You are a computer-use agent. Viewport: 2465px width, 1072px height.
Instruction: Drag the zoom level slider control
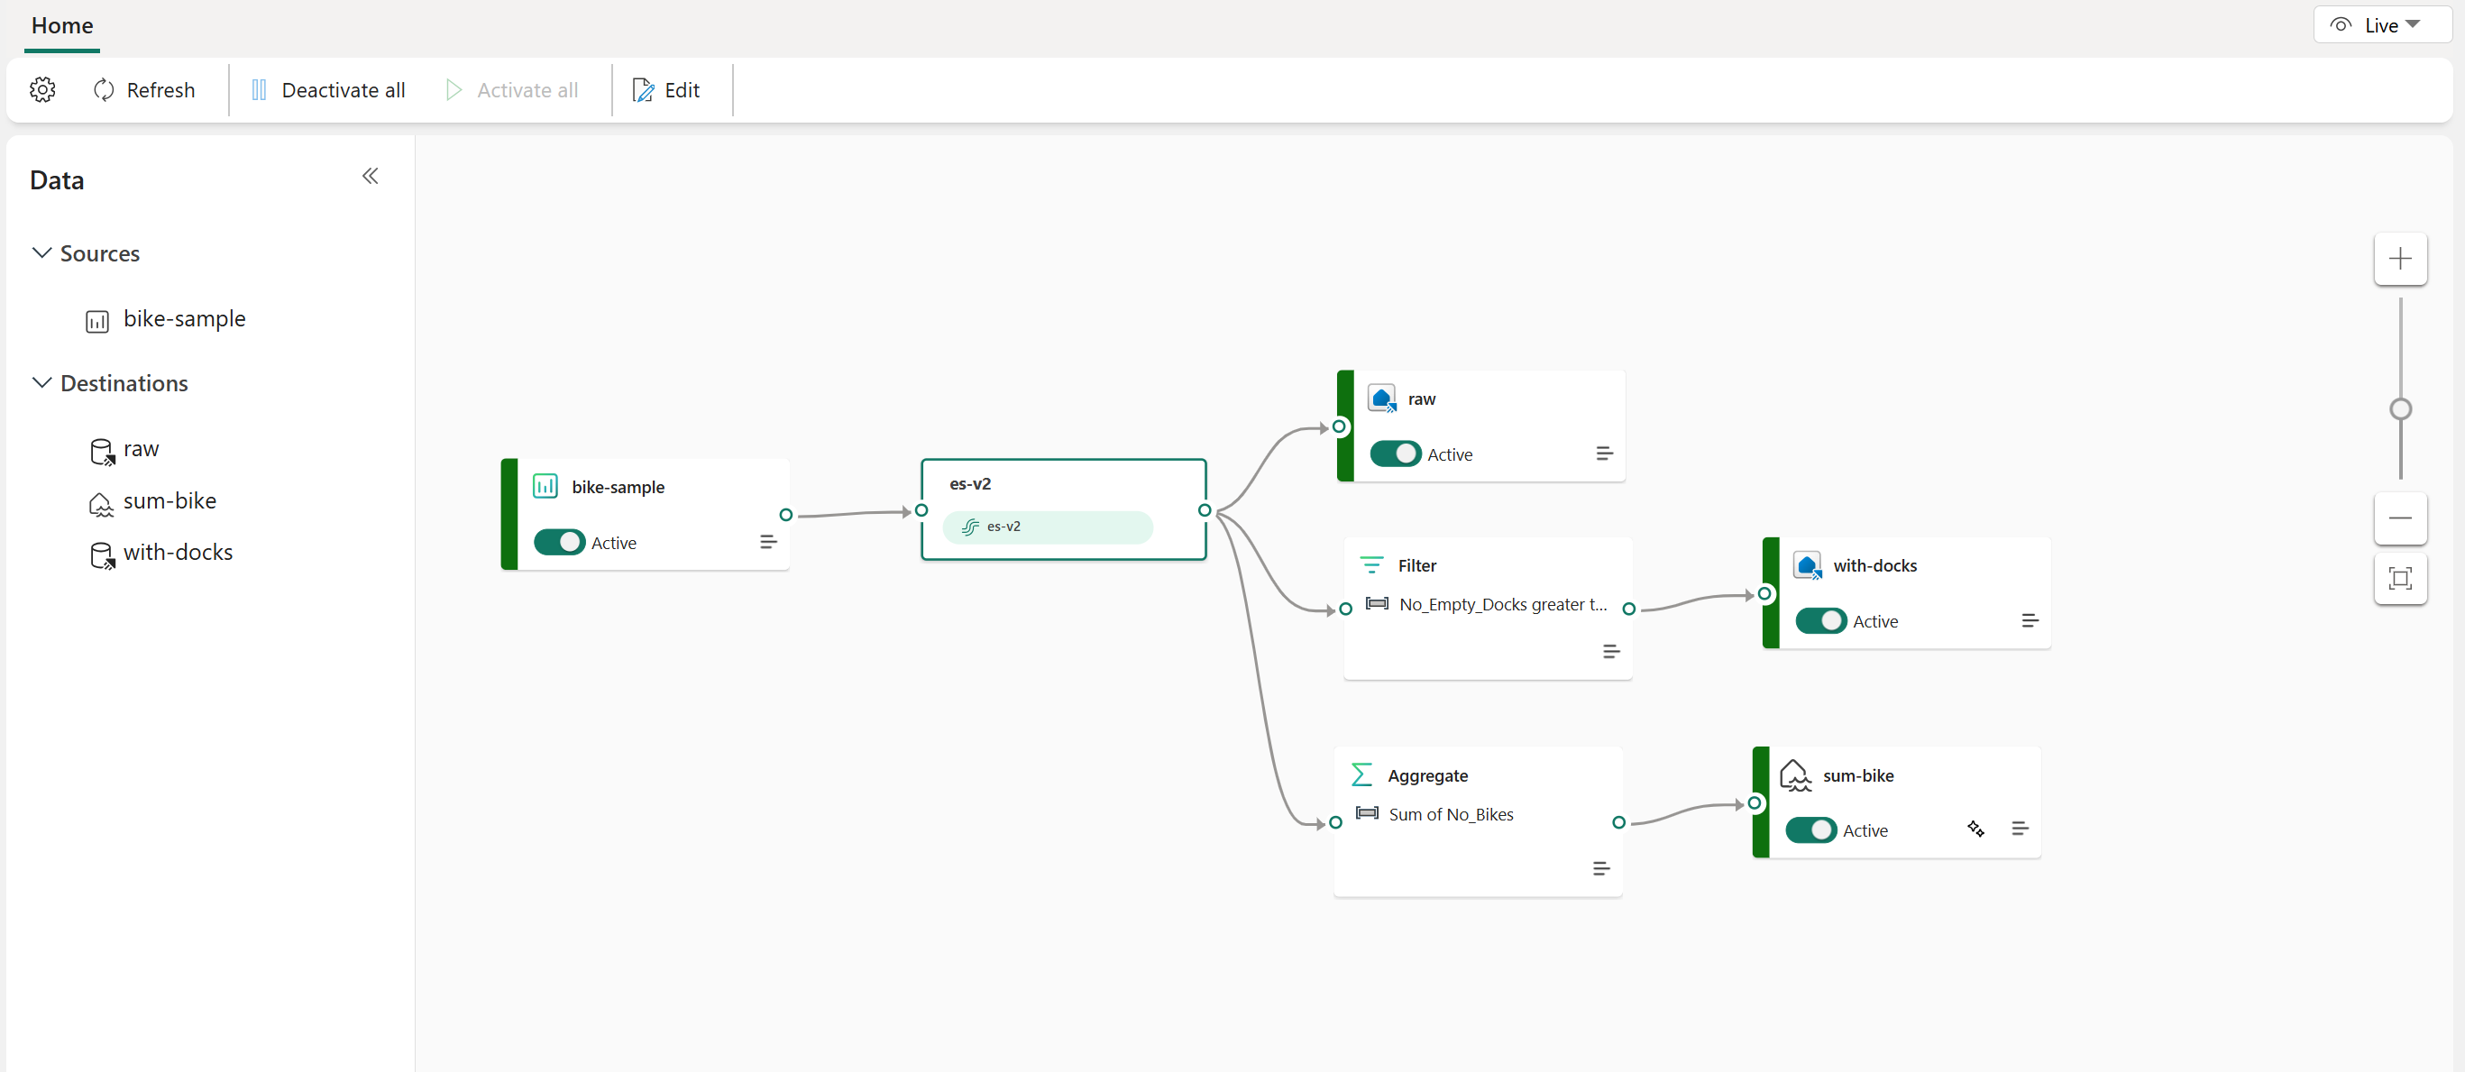2401,408
